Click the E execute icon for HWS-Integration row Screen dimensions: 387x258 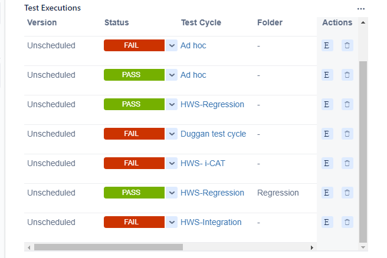pyautogui.click(x=327, y=222)
